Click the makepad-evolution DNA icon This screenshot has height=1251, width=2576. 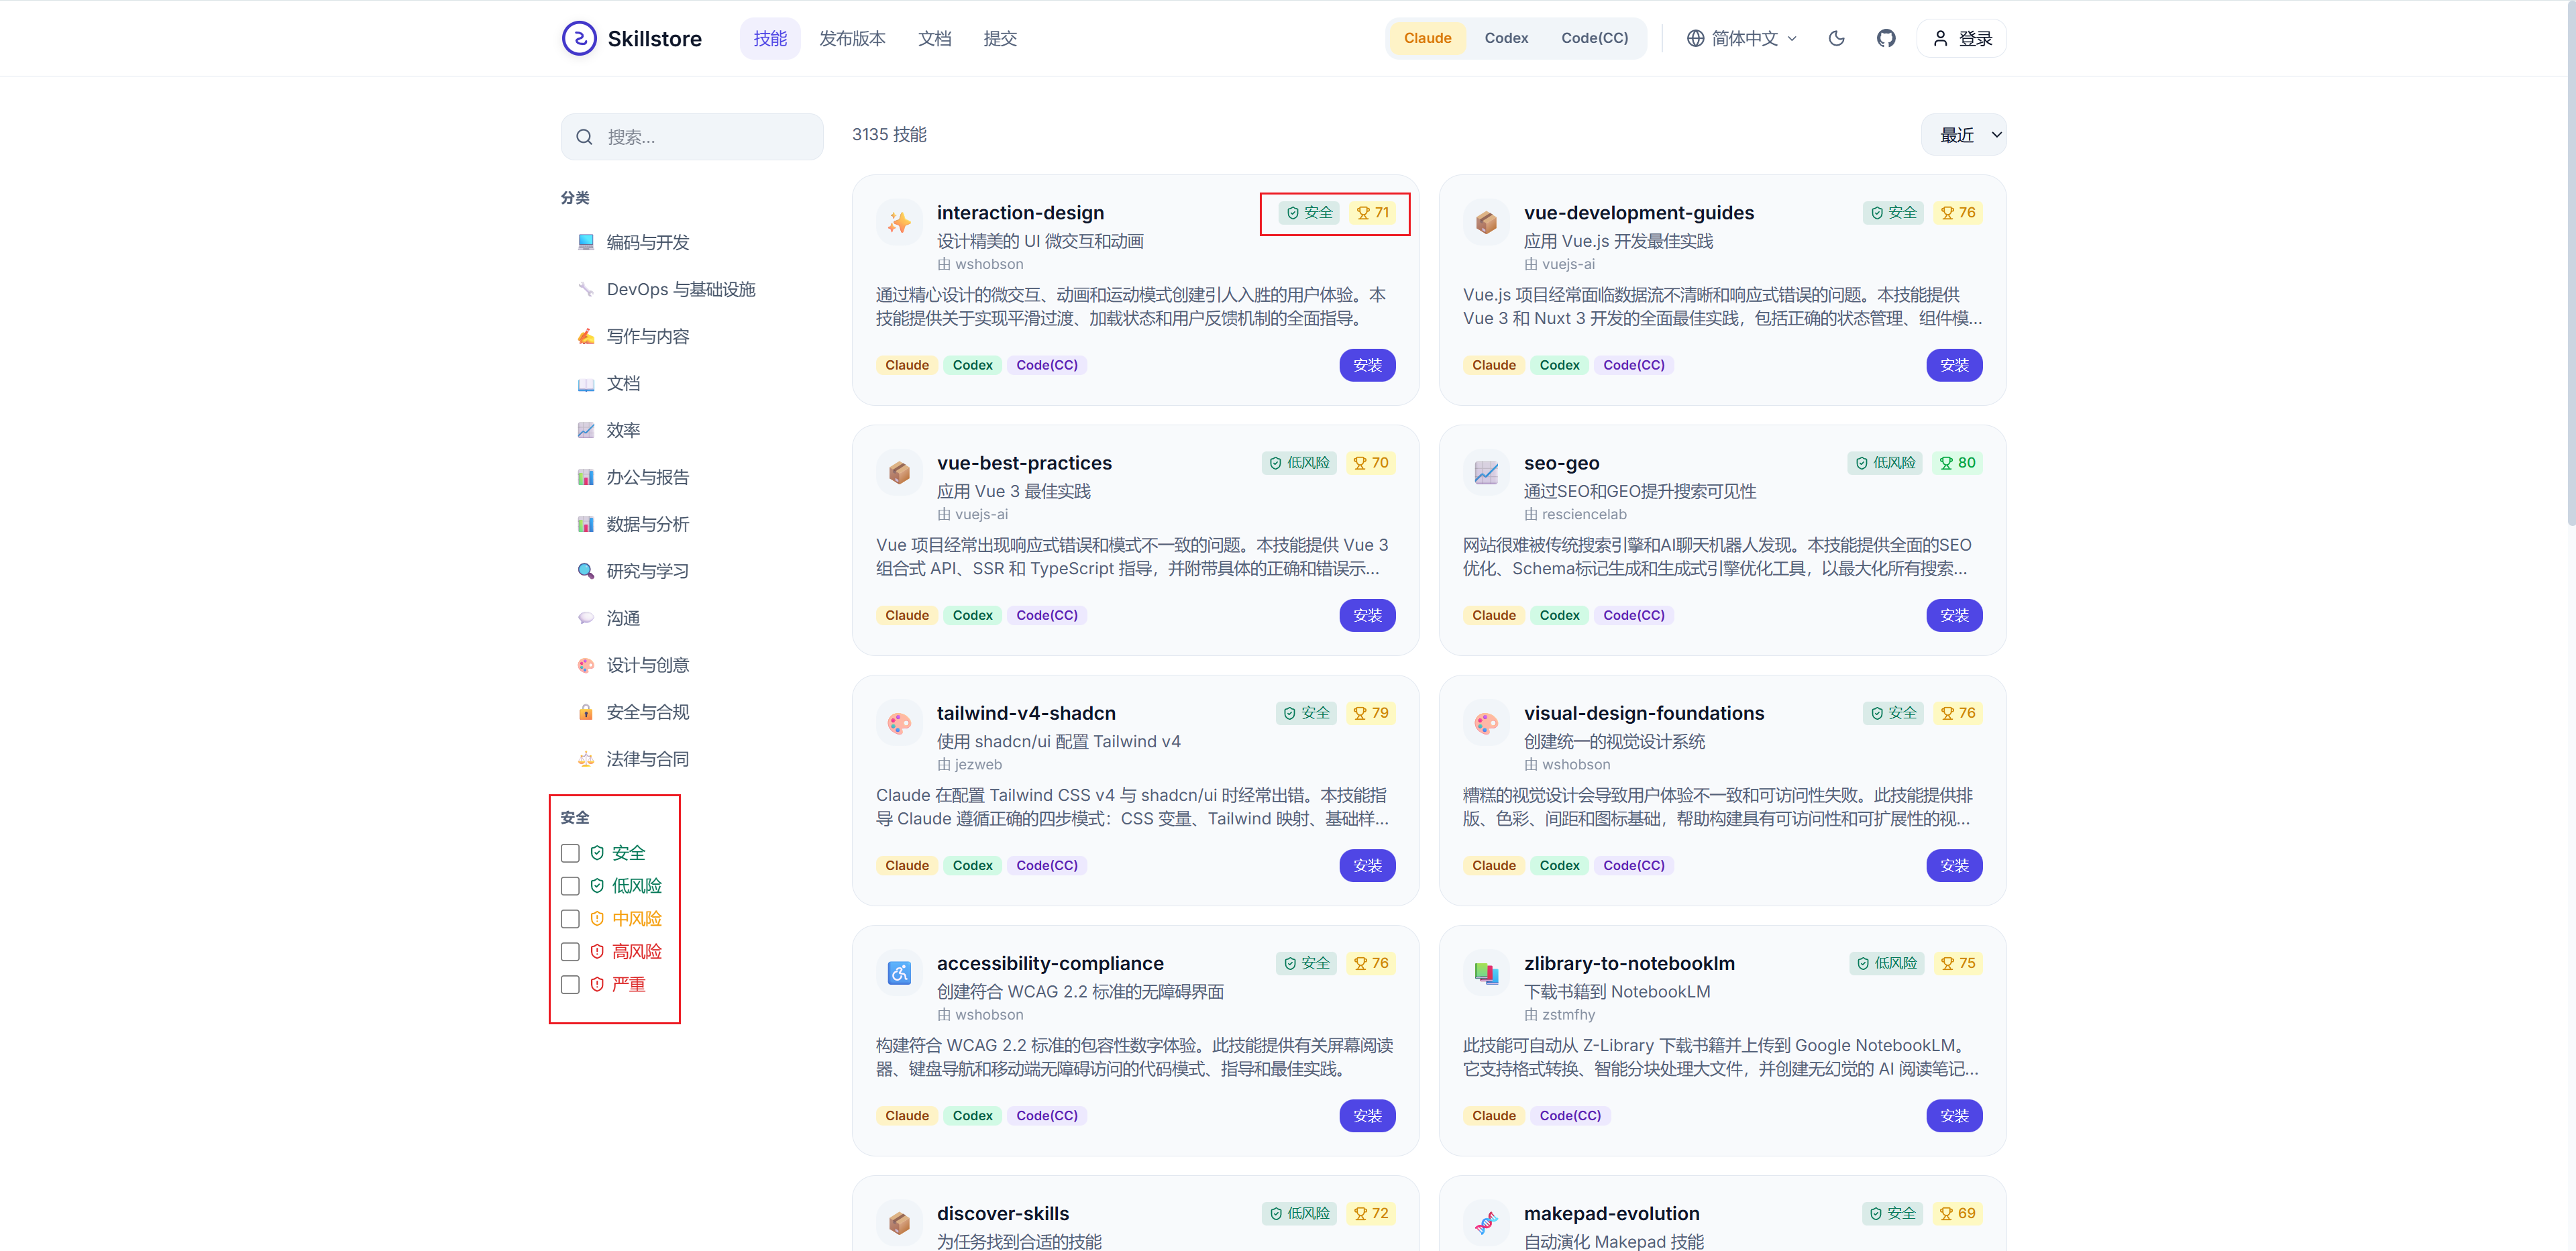(x=1486, y=1222)
